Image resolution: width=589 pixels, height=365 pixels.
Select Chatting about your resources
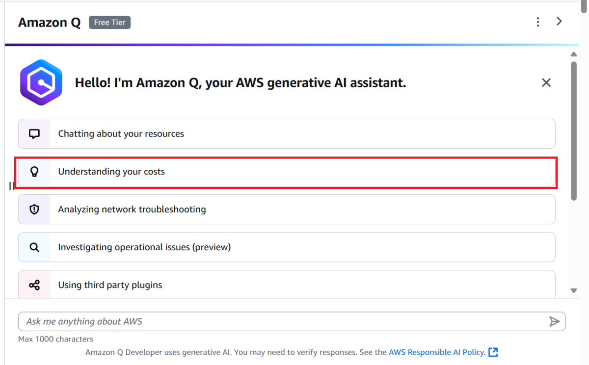[x=287, y=133]
